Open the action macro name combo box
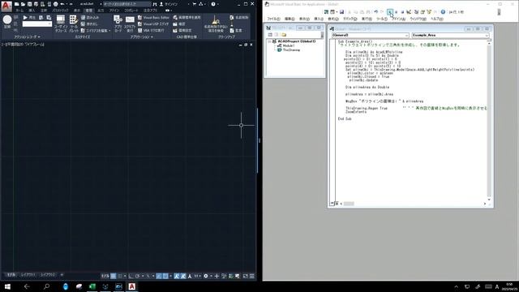 pyautogui.click(x=37, y=24)
